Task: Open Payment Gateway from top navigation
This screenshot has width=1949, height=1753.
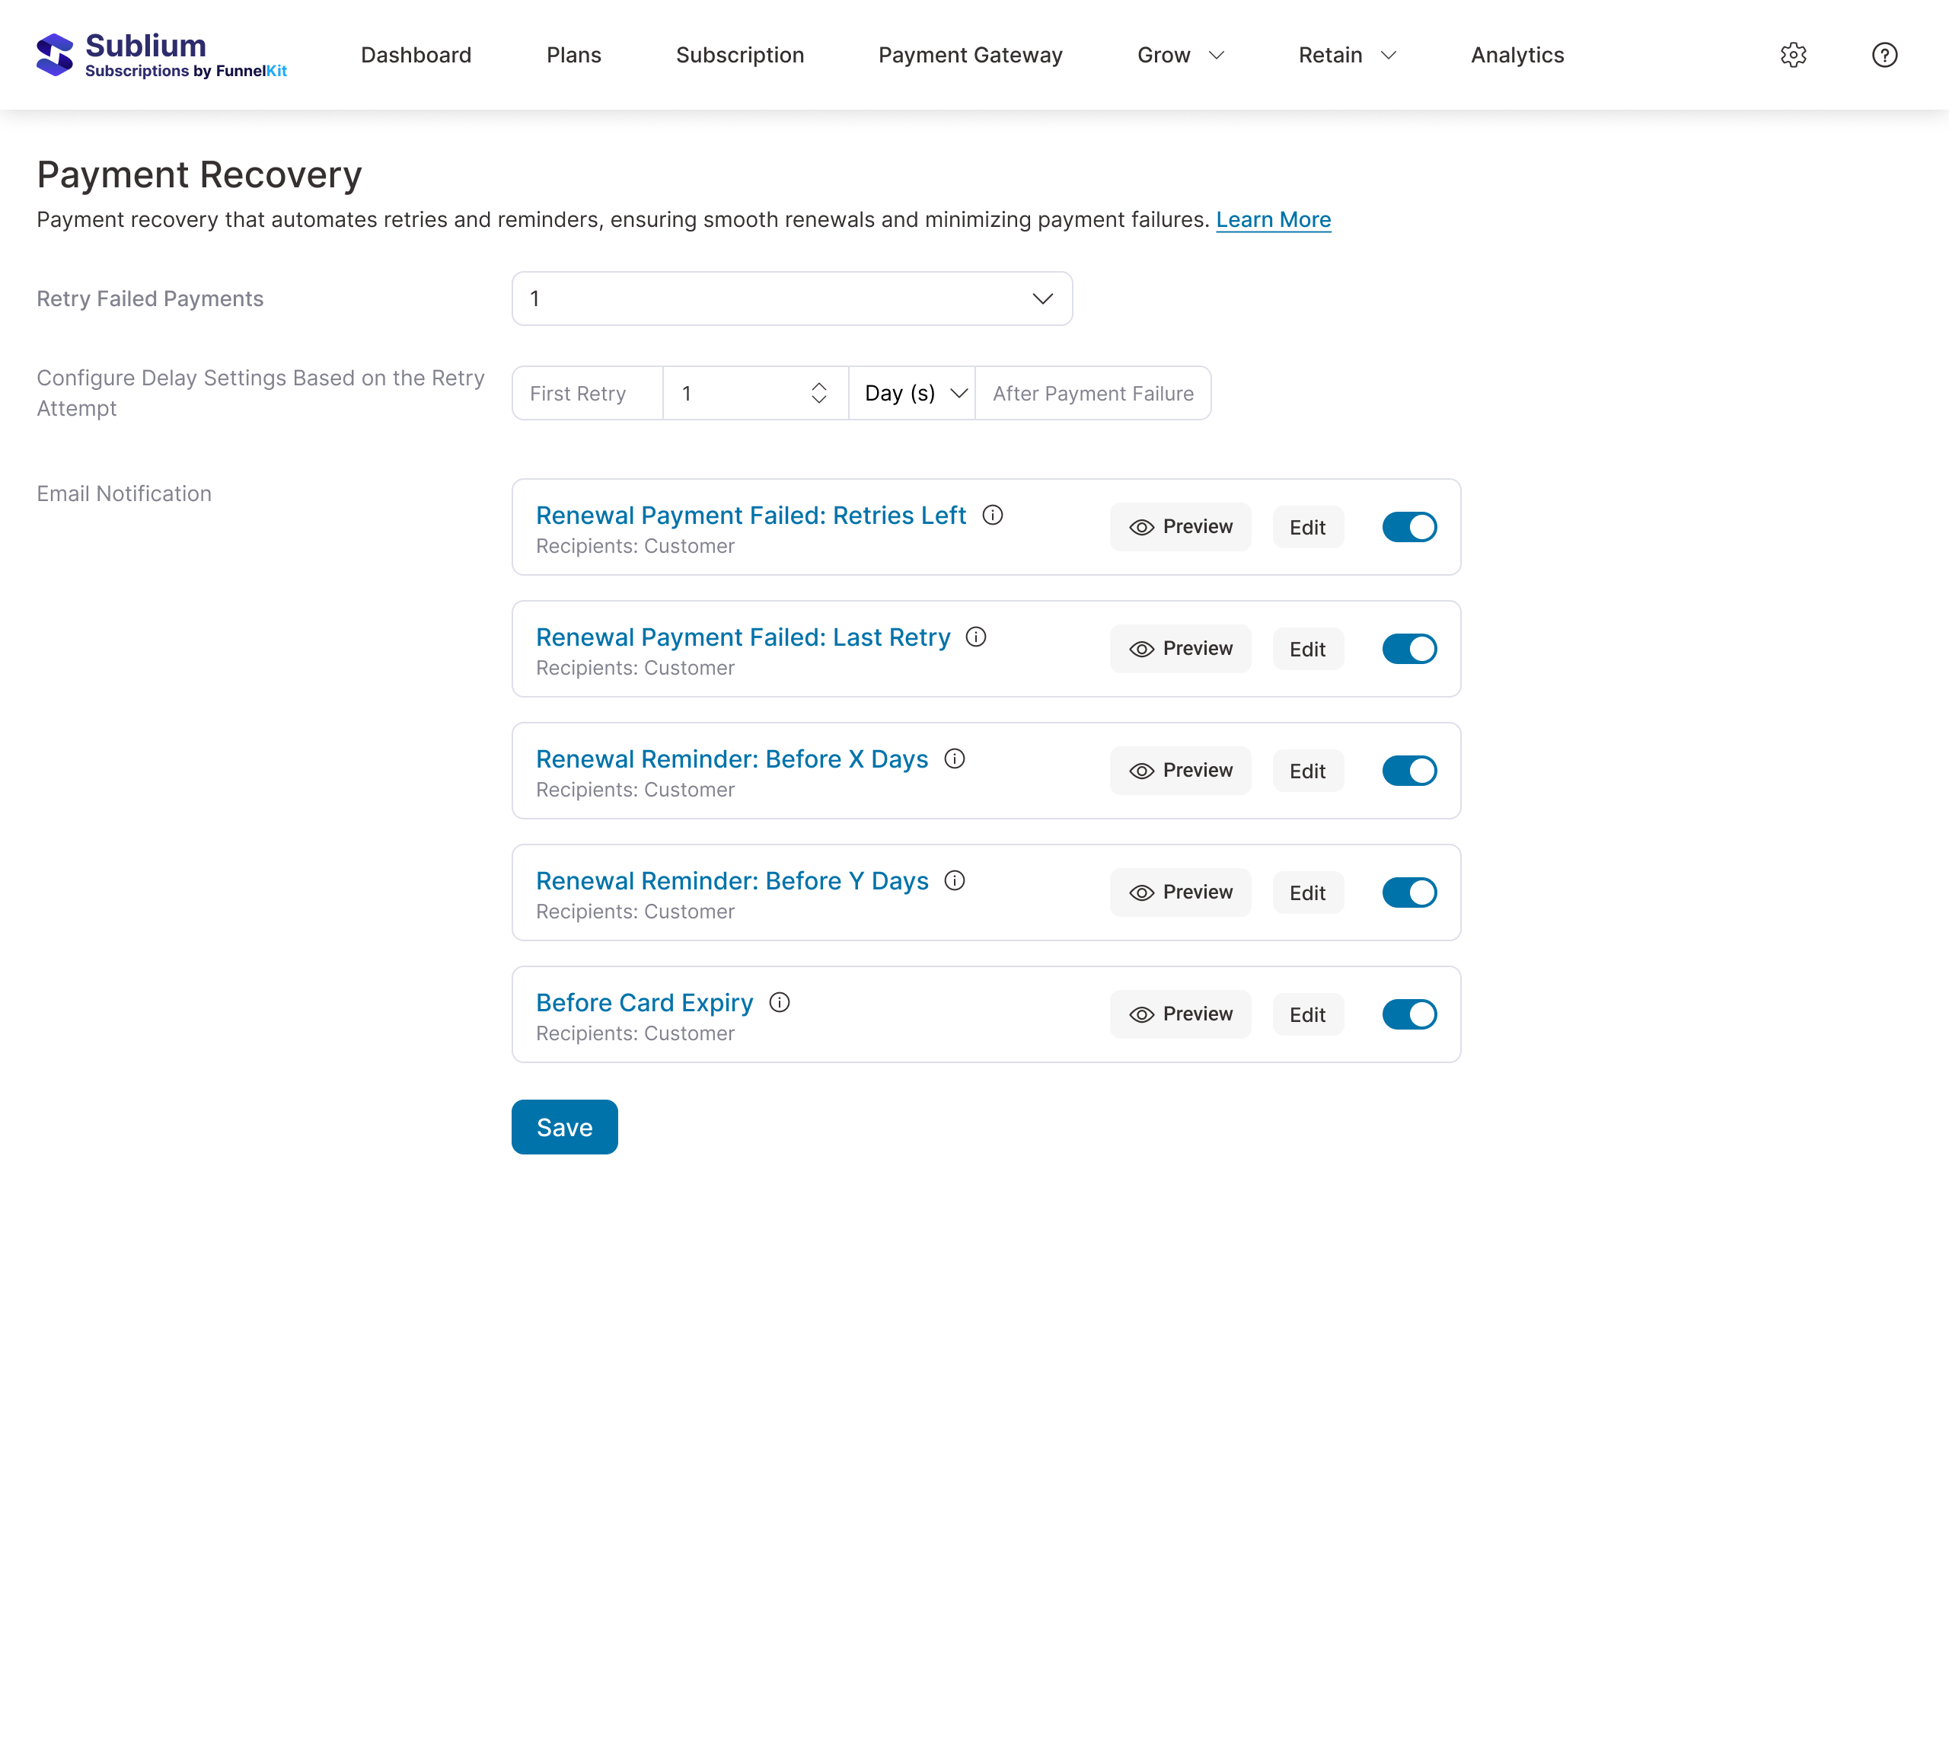Action: [970, 55]
